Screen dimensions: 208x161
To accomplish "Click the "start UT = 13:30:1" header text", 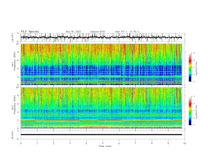I will click(x=127, y=32).
